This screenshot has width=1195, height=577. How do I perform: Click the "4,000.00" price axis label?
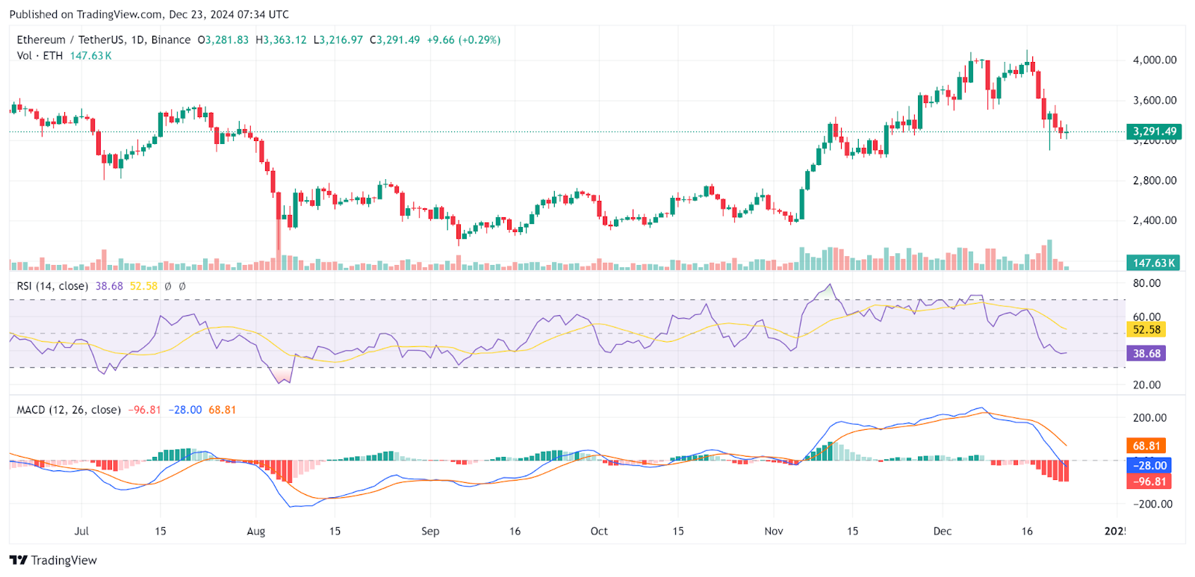click(x=1155, y=60)
